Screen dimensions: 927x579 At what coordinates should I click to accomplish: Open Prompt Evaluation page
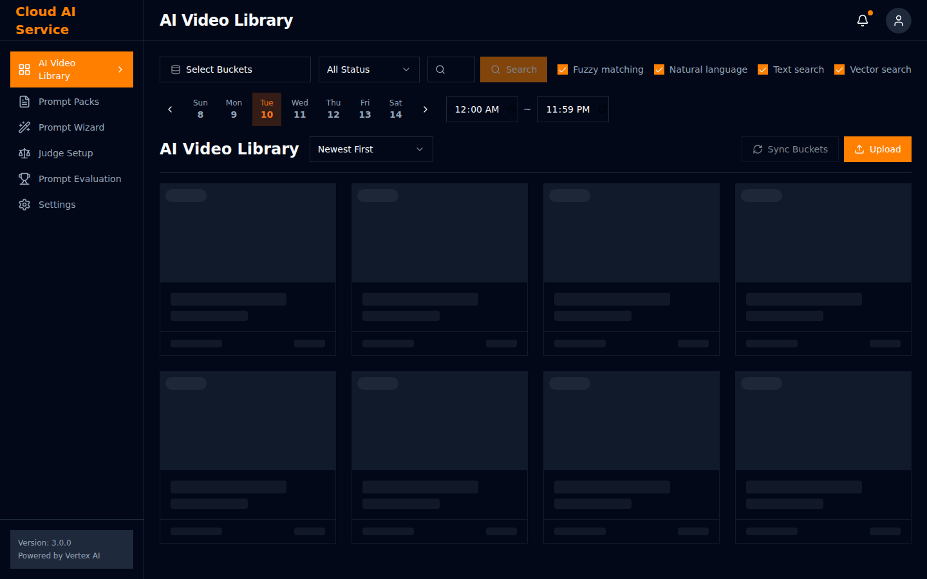pyautogui.click(x=79, y=179)
